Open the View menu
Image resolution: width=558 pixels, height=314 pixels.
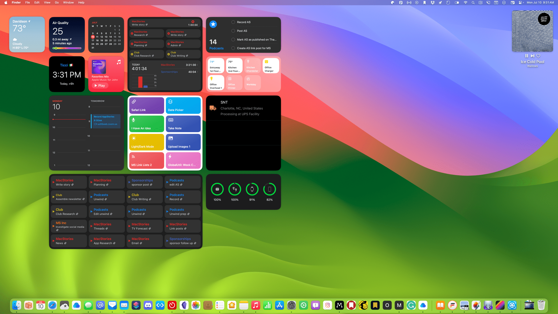point(47,2)
